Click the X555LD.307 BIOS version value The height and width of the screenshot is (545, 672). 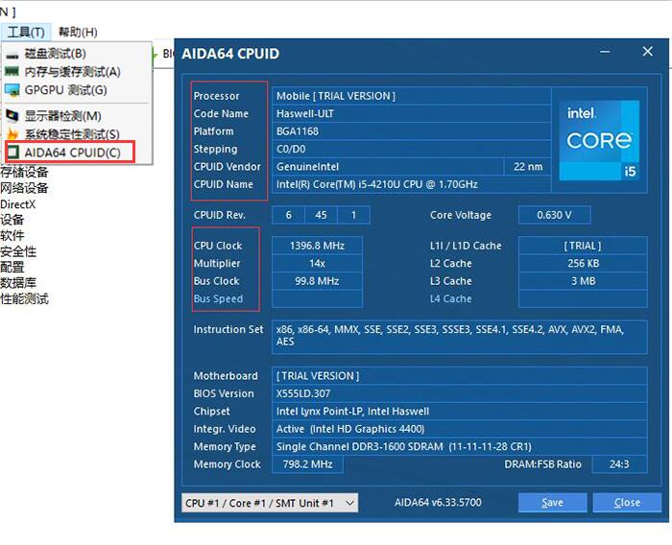(x=460, y=393)
